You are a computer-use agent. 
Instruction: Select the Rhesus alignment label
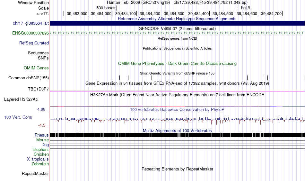coord(42,135)
